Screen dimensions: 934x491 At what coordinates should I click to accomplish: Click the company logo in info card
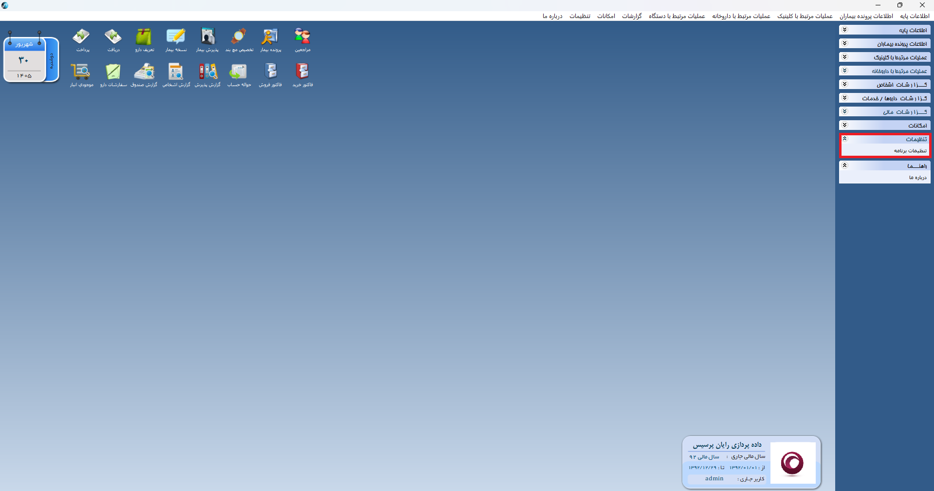(792, 463)
